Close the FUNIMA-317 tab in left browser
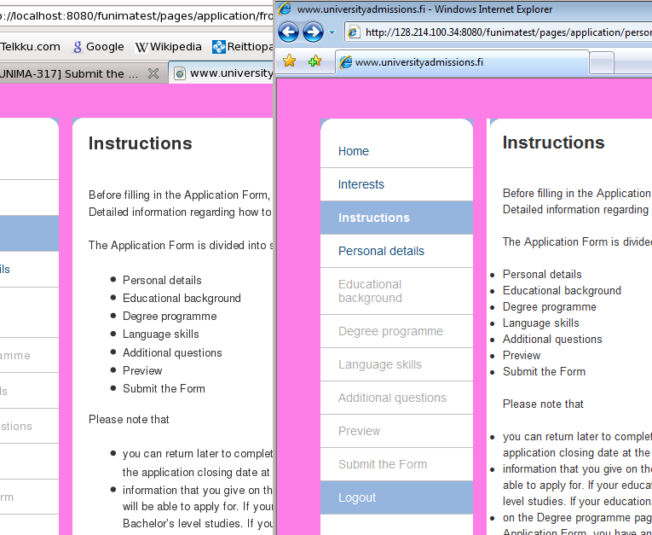652x535 pixels. [153, 73]
